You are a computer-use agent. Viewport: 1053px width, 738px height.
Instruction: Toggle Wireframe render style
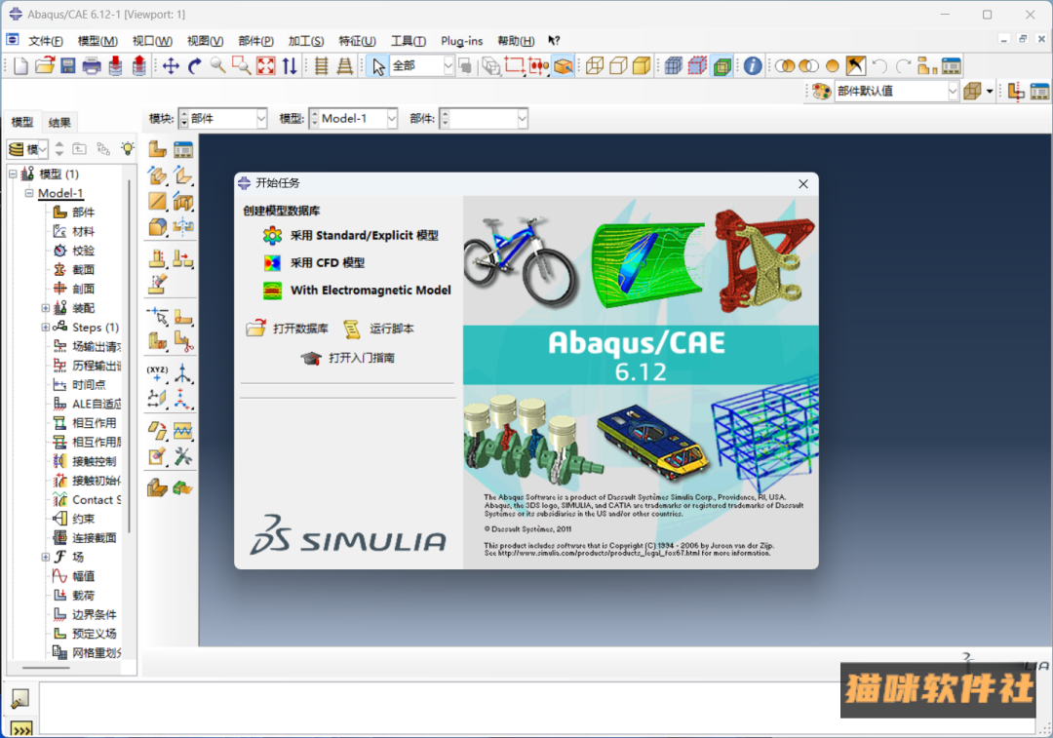(x=595, y=66)
